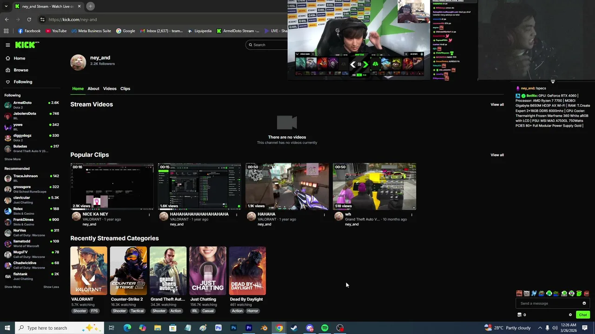Open ArmelDoto in Following list
The image size is (595, 334).
pyautogui.click(x=31, y=105)
